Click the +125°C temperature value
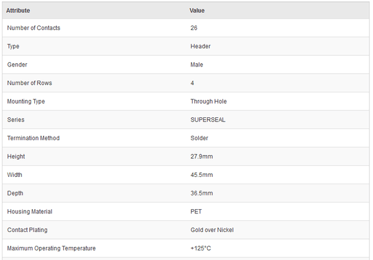This screenshot has height=260, width=373. coord(201,248)
